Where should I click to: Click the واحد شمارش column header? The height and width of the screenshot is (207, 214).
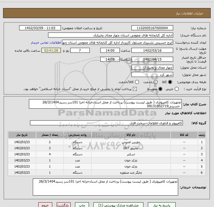point(77,135)
